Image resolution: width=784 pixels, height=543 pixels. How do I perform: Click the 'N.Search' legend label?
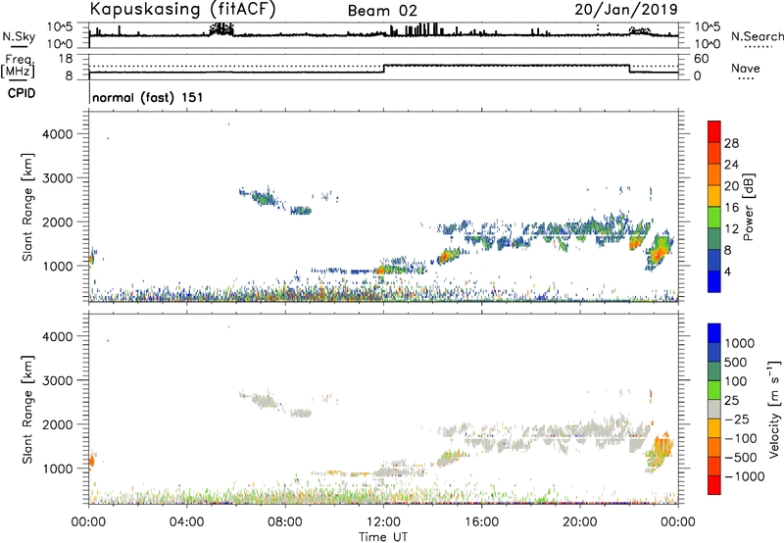pos(757,36)
